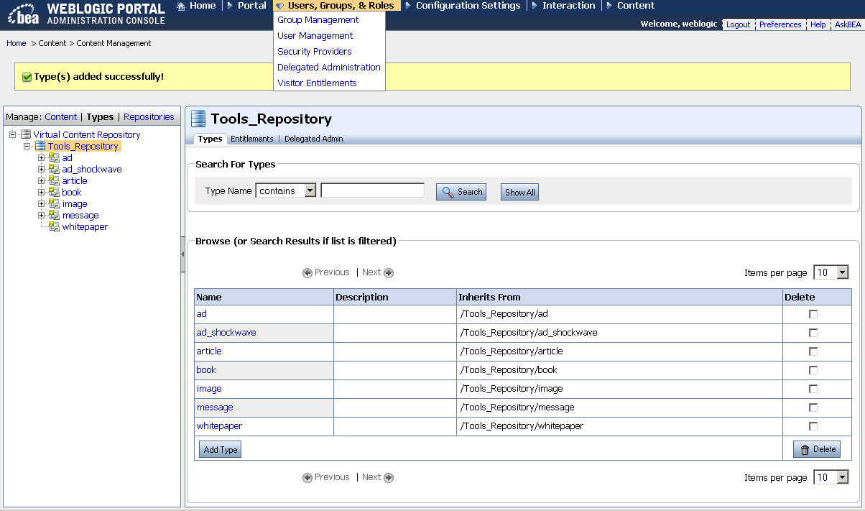Open the whitepaper type link in table
Viewport: 865px width, 511px height.
219,426
